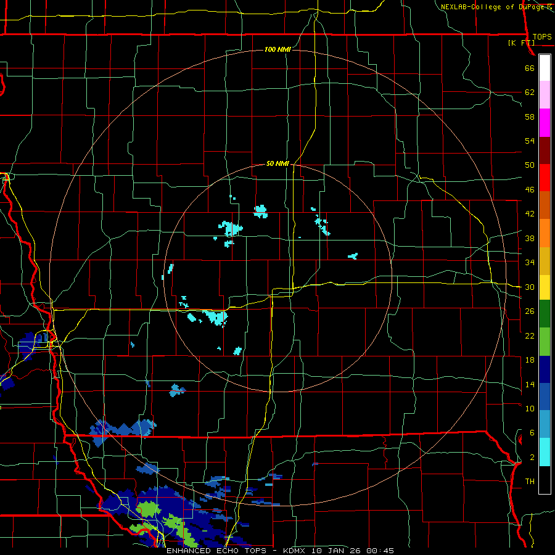This screenshot has height=555, width=555.
Task: Click legend value 26
Action: (x=530, y=311)
